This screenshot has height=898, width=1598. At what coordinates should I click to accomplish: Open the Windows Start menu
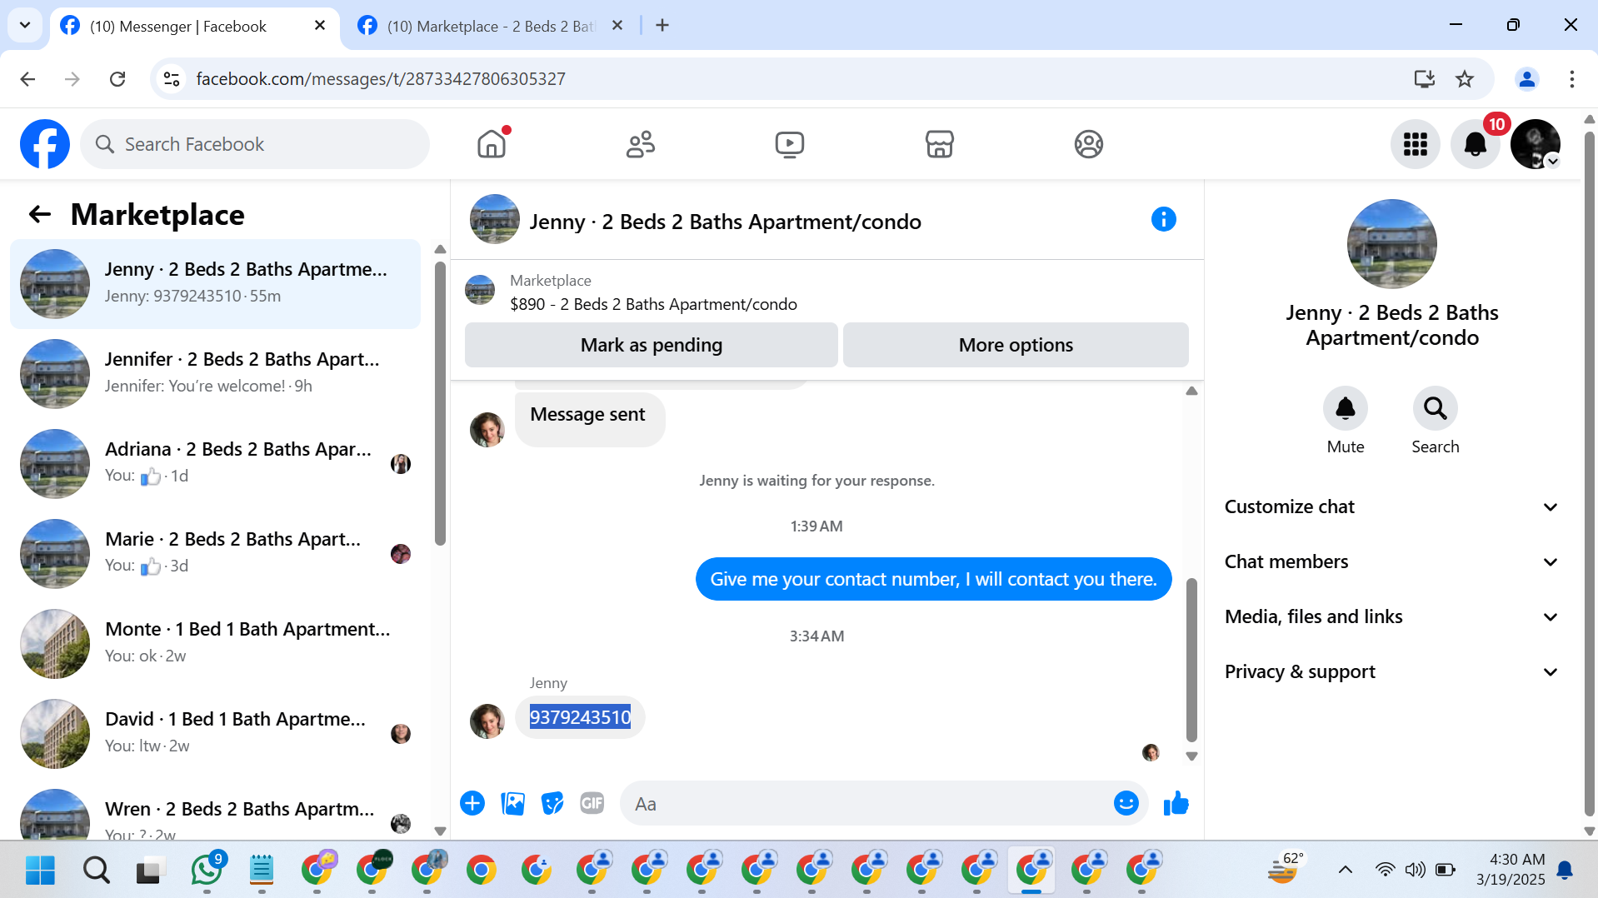tap(40, 871)
